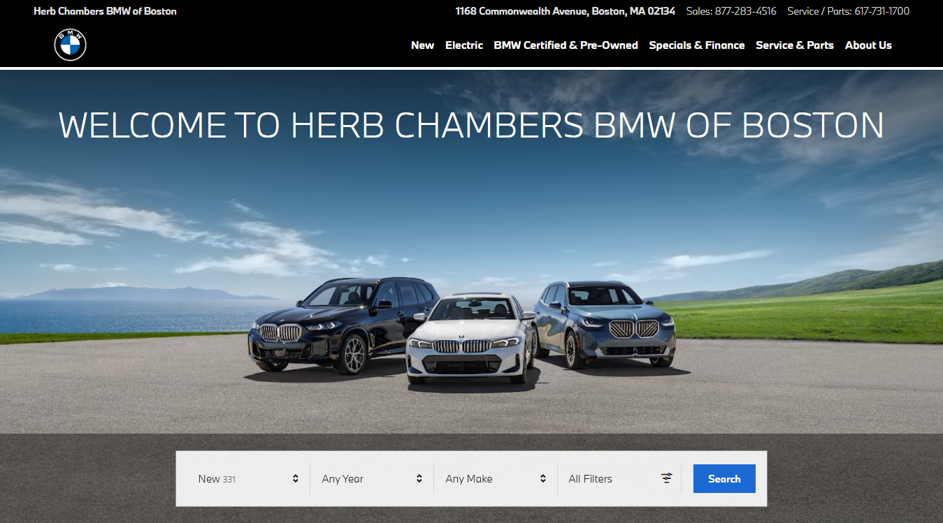Viewport: 943px width, 523px height.
Task: Expand the Any Year dropdown
Action: (x=372, y=478)
